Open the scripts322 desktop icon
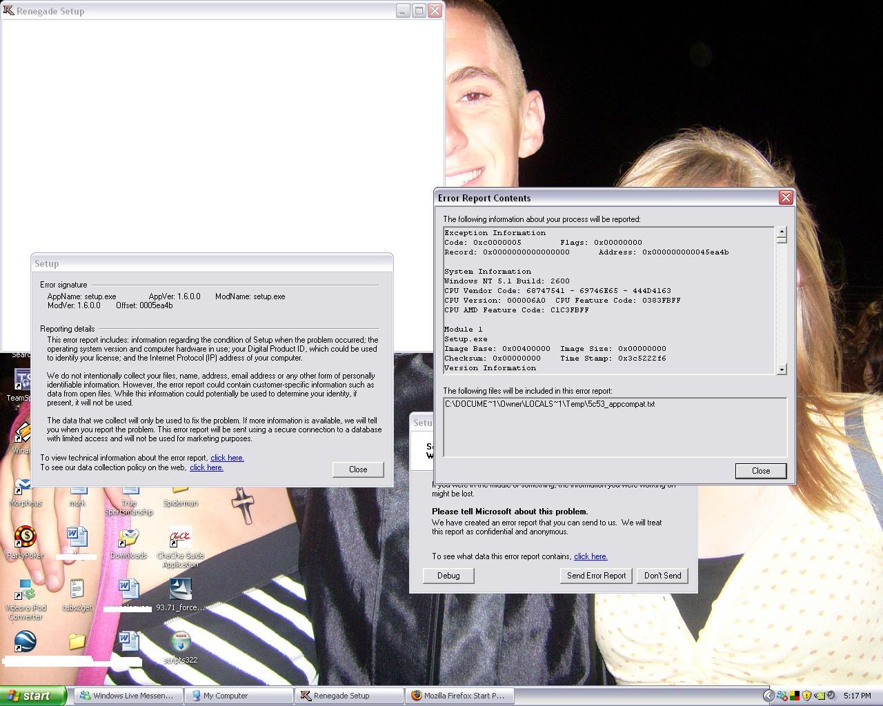 point(181,643)
